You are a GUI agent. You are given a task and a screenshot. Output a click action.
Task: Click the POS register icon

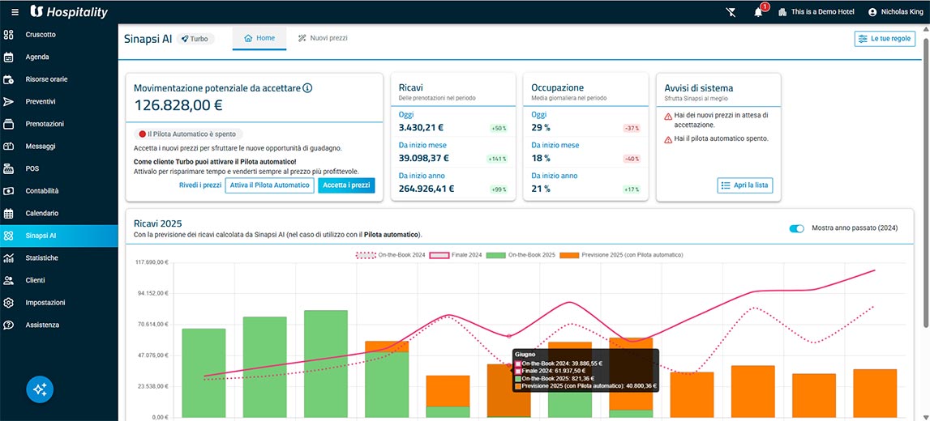(9, 168)
